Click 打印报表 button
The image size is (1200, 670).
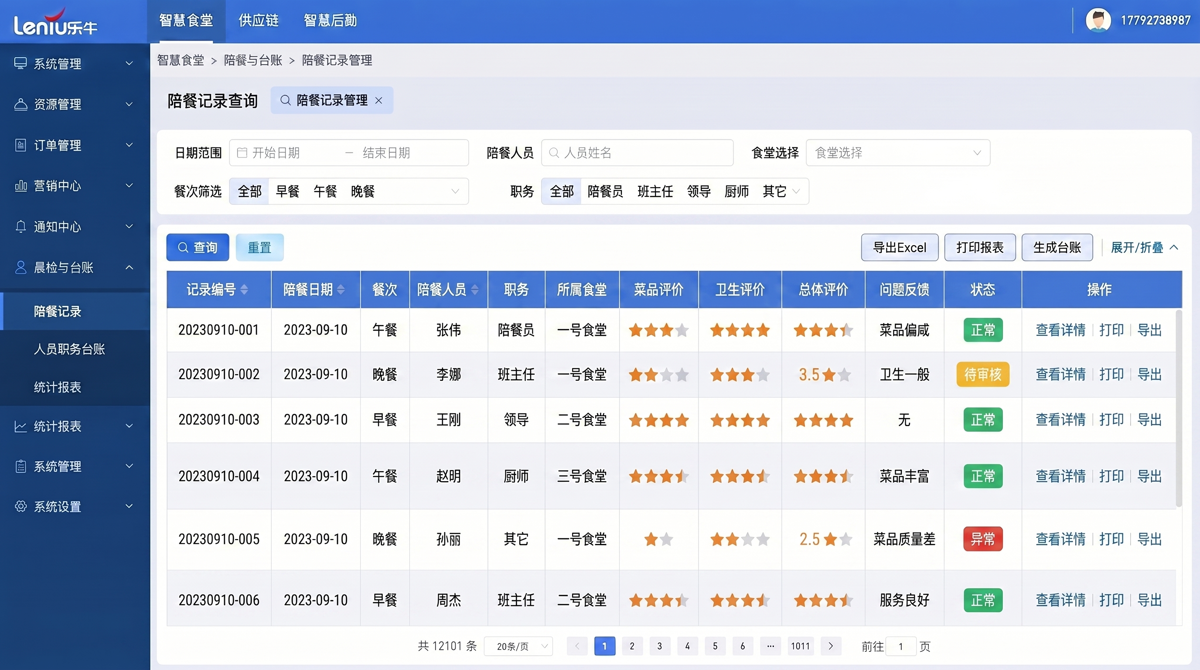pyautogui.click(x=980, y=247)
